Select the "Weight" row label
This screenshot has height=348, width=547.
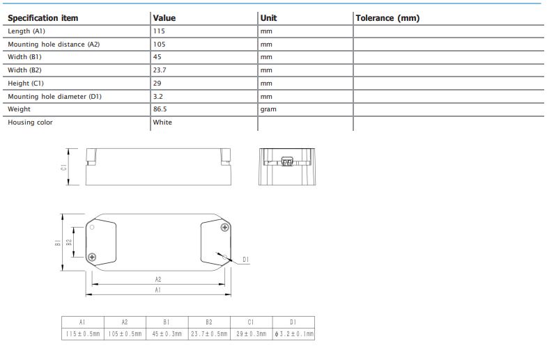point(20,109)
